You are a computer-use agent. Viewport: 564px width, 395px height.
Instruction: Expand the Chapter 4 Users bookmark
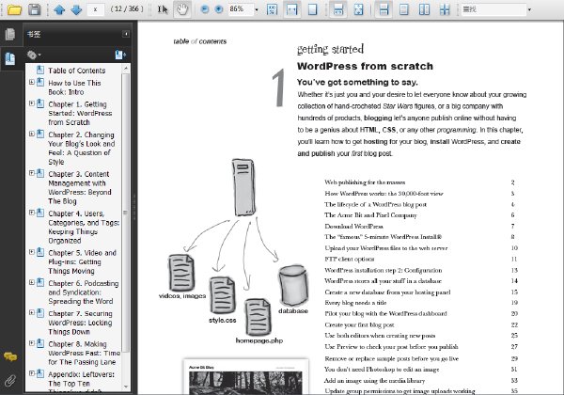(32, 213)
